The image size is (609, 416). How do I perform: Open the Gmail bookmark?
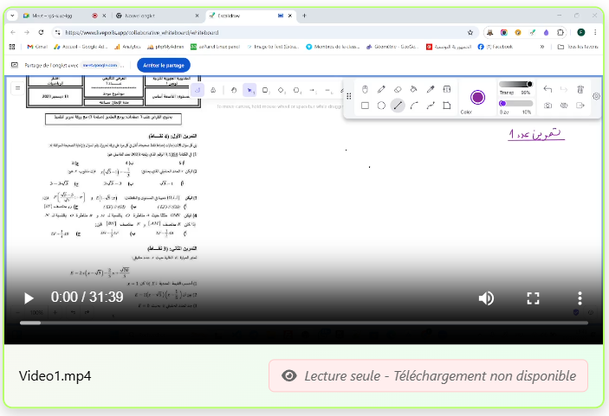(x=38, y=47)
